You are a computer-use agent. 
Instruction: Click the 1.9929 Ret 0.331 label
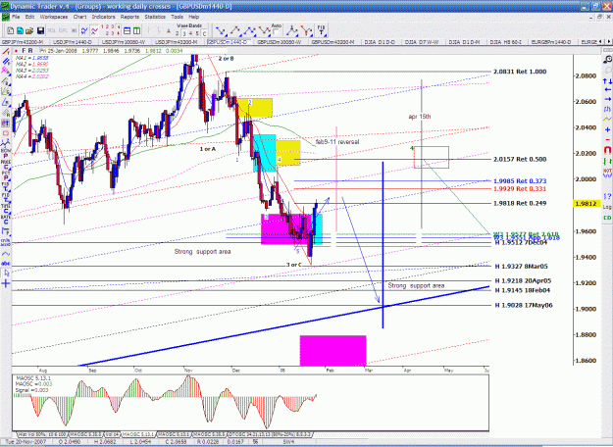[520, 189]
